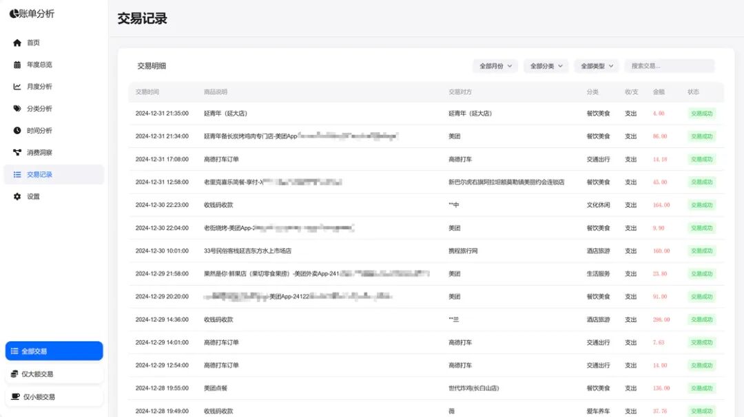Click the 设置 gear icon

pos(17,196)
